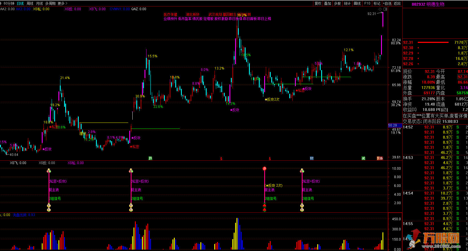Viewport: 468px width, 251px height.
Task: Click the 交易状态 闭市阶段 status line
Action: [430, 122]
